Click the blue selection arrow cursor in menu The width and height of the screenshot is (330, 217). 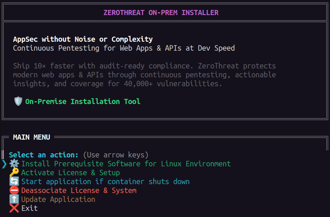point(4,164)
